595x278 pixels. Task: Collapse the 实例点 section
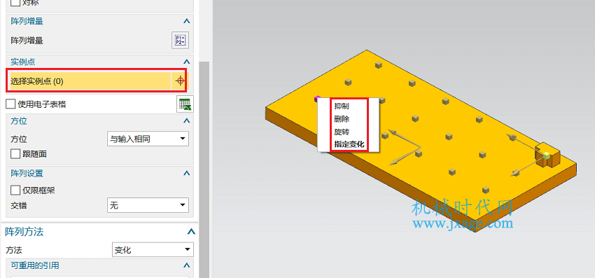coord(186,62)
